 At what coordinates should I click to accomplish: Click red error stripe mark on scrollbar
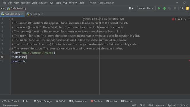pos(189,60)
